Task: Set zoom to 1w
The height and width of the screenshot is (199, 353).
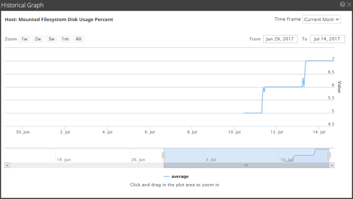Action: coord(24,39)
